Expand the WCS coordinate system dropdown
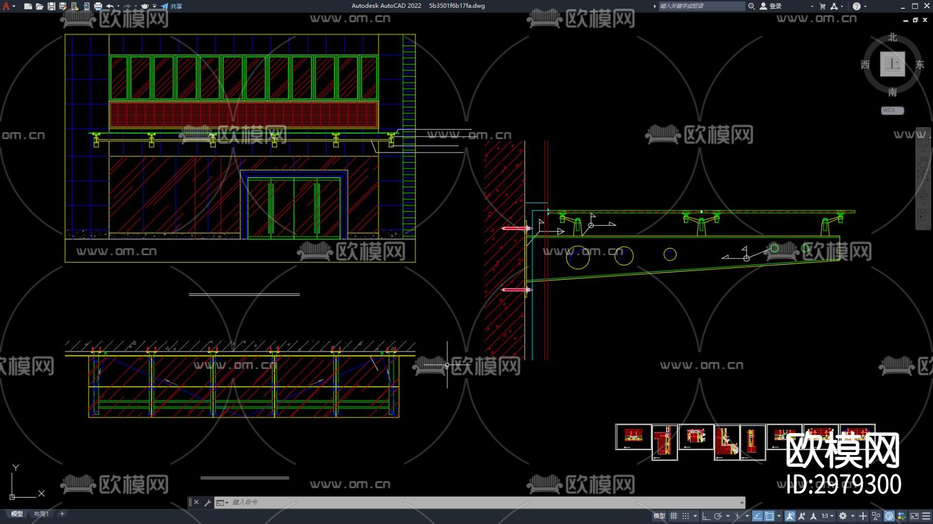Viewport: 933px width, 524px height. click(x=892, y=110)
